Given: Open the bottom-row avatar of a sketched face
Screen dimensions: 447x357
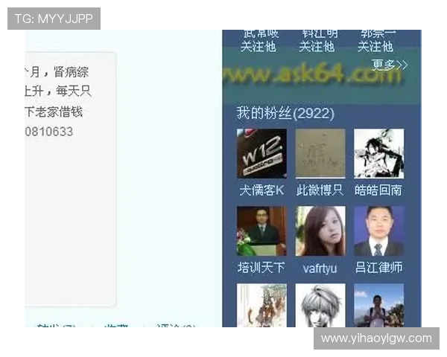Looking at the screenshot, I should point(320,305).
